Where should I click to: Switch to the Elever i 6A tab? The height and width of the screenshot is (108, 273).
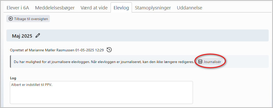(x=18, y=8)
